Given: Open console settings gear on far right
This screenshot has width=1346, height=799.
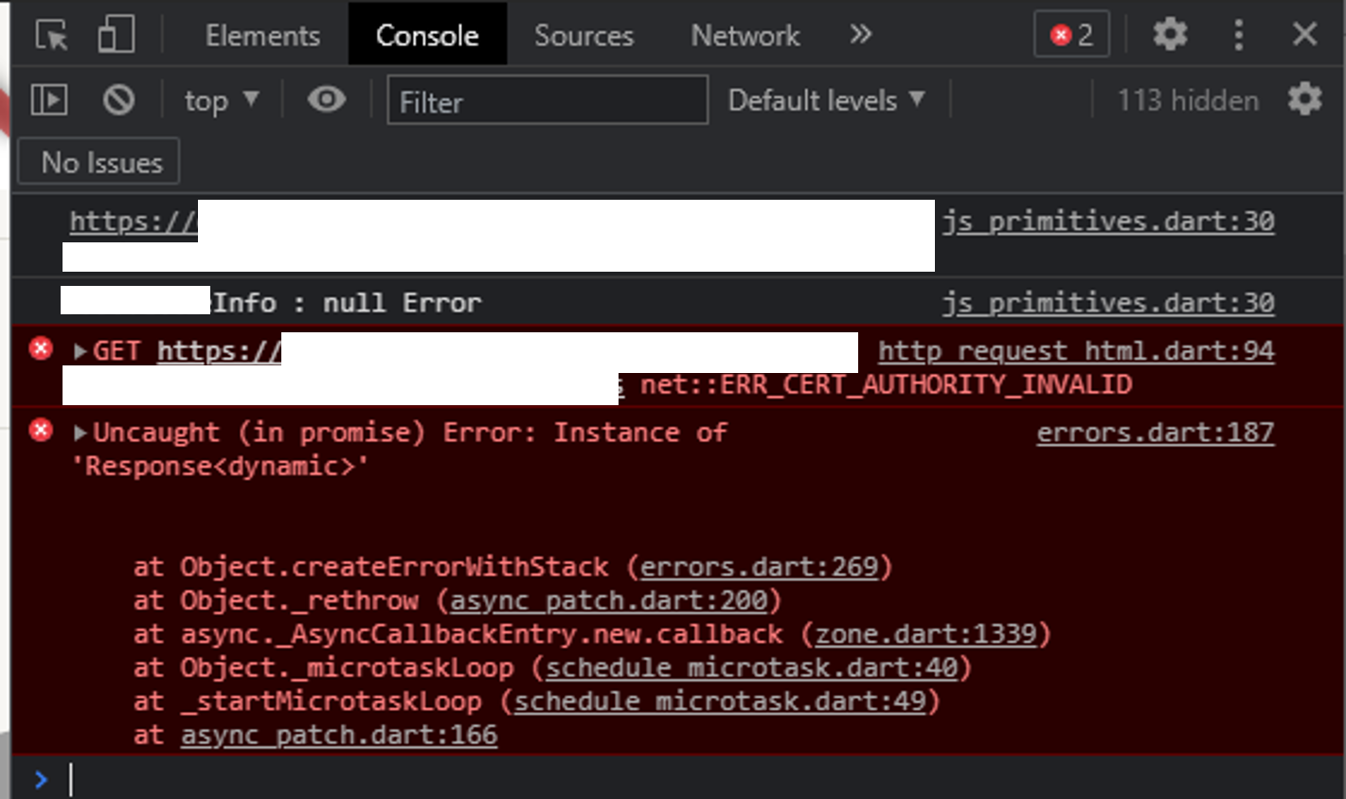Looking at the screenshot, I should [1305, 98].
